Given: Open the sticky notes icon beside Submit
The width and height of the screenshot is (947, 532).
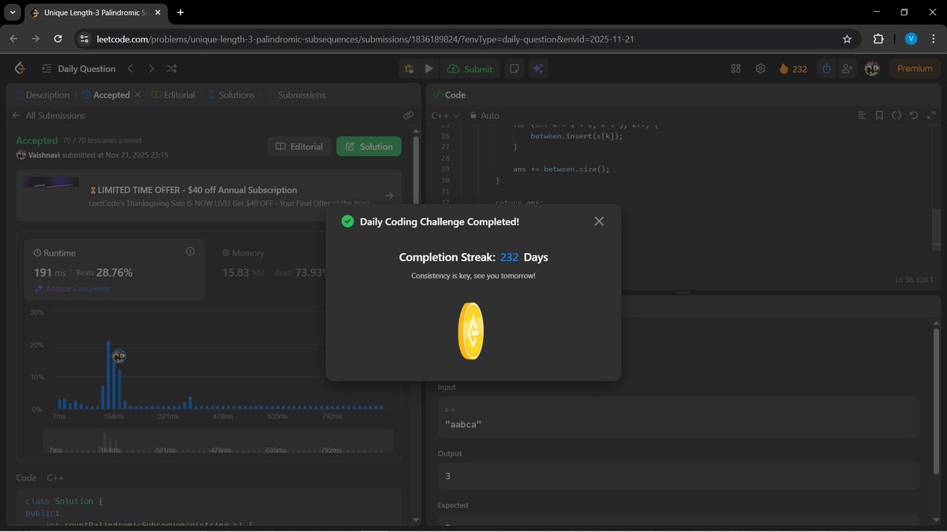Looking at the screenshot, I should (514, 69).
